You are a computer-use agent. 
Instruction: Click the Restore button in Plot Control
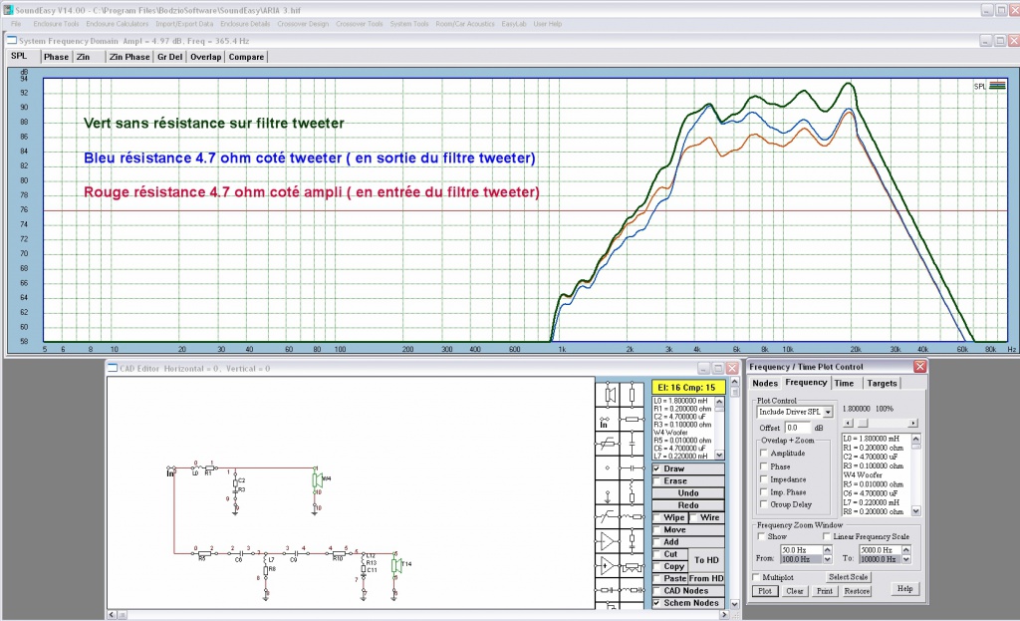857,591
